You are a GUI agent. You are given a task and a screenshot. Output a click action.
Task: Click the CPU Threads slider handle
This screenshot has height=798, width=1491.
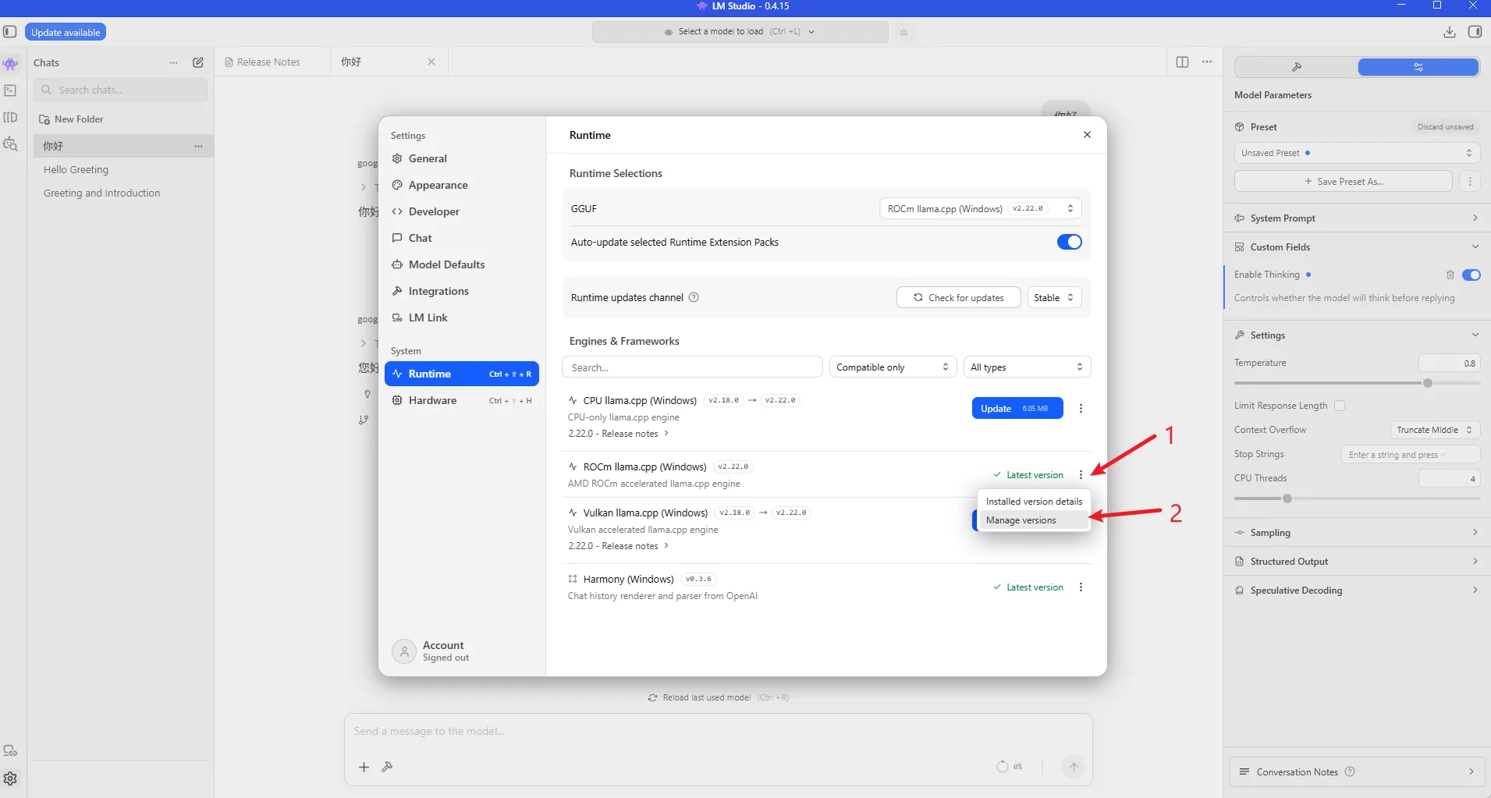(x=1287, y=498)
